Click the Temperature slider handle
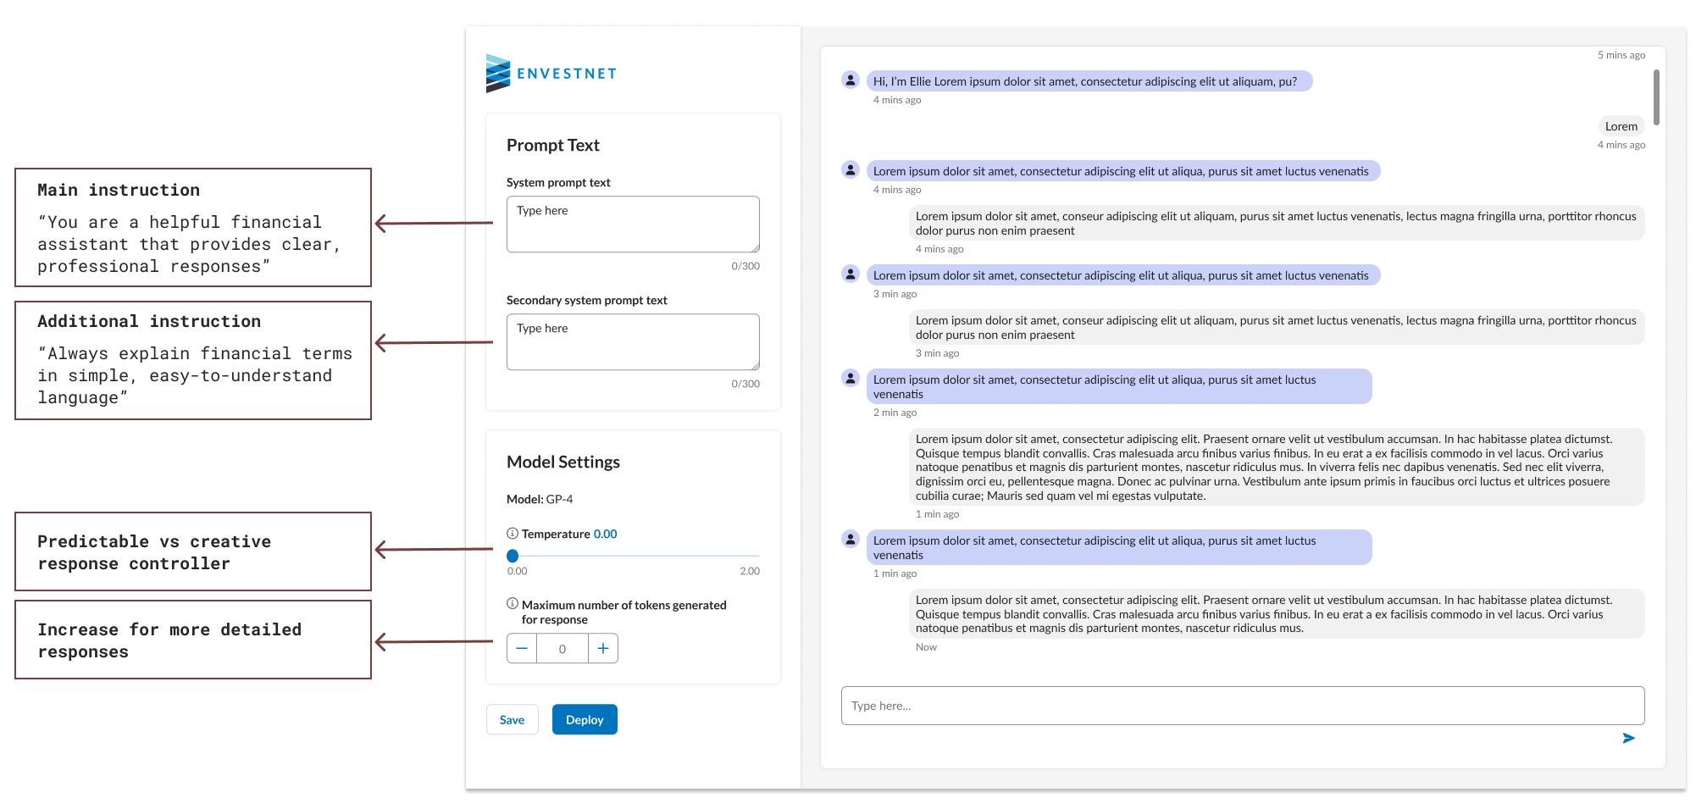The height and width of the screenshot is (809, 1707). point(513,557)
